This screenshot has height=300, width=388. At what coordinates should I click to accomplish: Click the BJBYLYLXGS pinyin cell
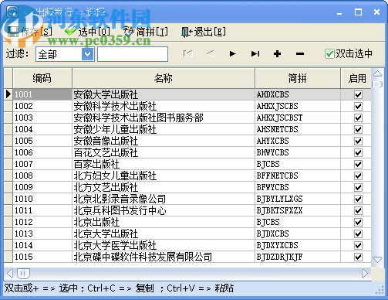[298, 199]
